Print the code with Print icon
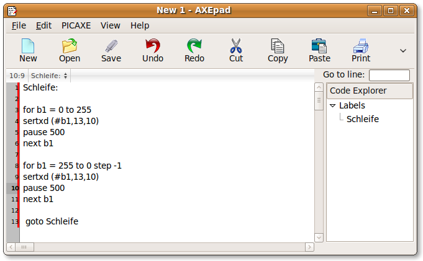This screenshot has width=423, height=261. click(361, 50)
